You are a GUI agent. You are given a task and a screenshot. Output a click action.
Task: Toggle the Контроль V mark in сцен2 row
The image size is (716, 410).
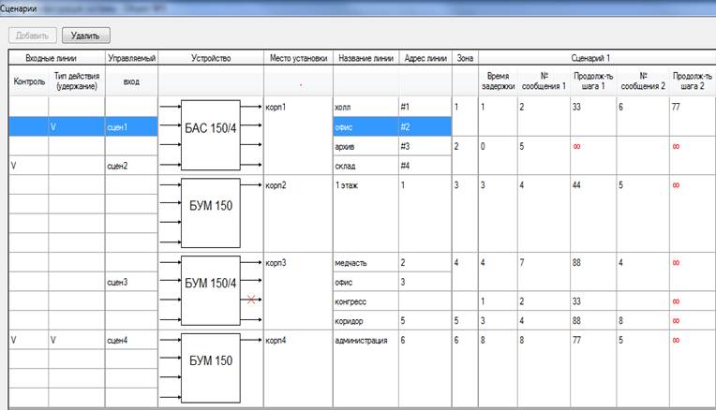(14, 166)
